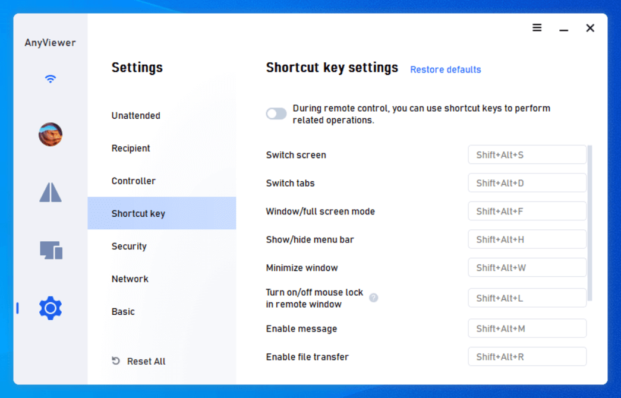Enable the remote control shortcut keys toggle
621x398 pixels.
click(276, 113)
